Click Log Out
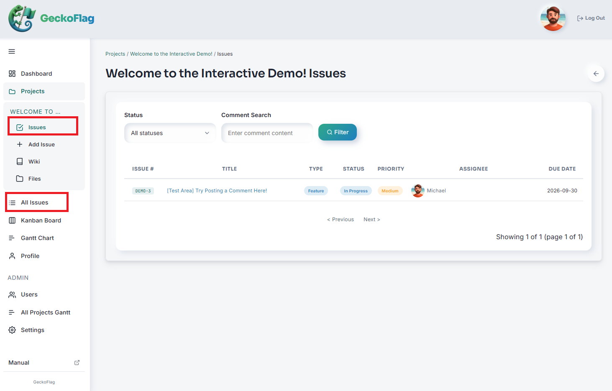Image resolution: width=612 pixels, height=391 pixels. pyautogui.click(x=591, y=18)
